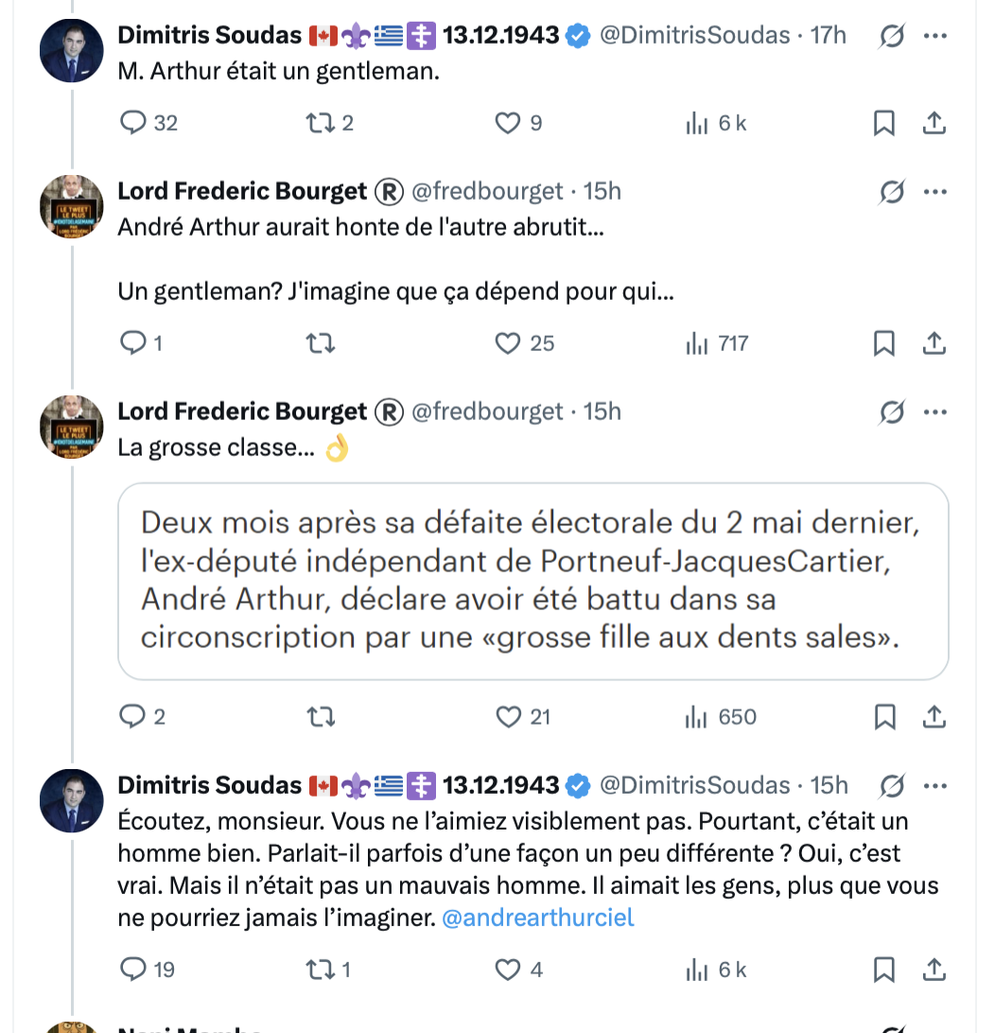995x1033 pixels.
Task: Open more options on the "La grosse classe" tweet
Action: coord(934,412)
